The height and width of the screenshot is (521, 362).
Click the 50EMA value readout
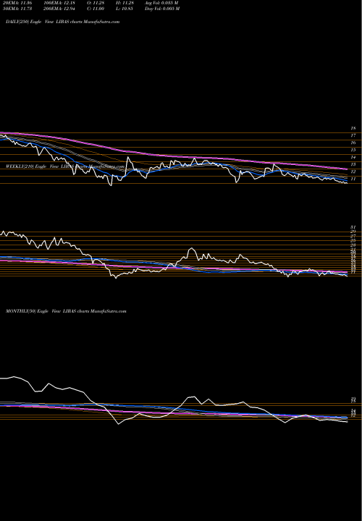[17, 9]
